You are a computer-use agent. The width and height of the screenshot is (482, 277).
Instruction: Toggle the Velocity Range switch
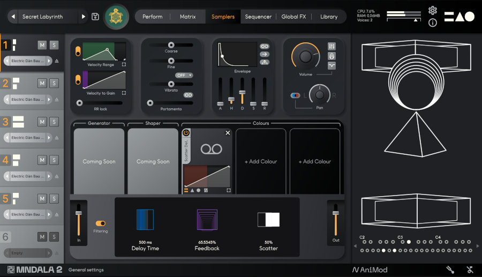point(78,51)
